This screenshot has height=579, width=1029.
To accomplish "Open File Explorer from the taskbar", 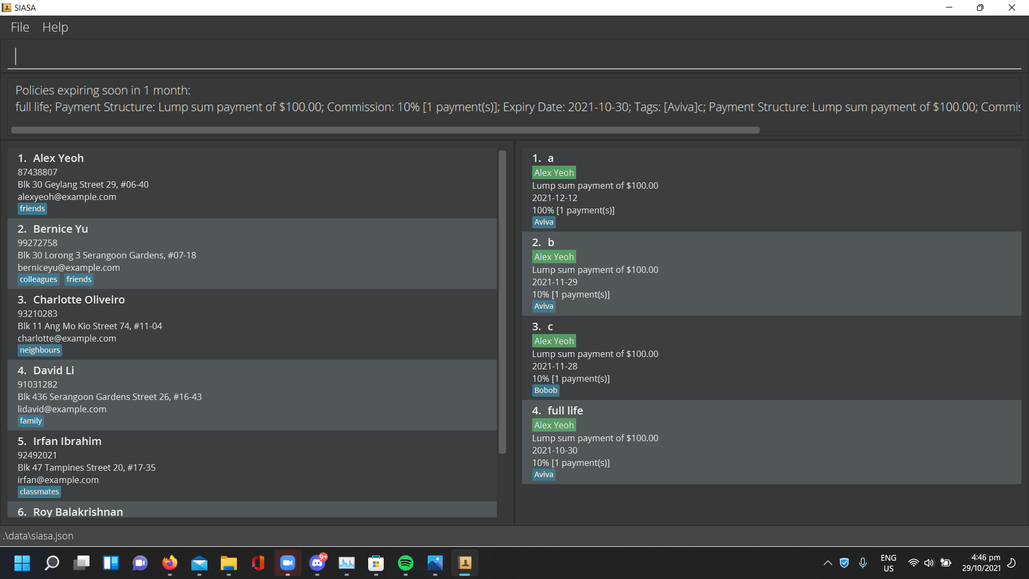I will tap(229, 563).
